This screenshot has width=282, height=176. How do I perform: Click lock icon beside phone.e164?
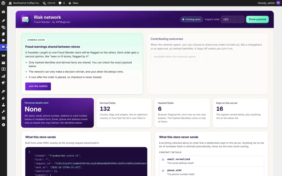click(163, 170)
